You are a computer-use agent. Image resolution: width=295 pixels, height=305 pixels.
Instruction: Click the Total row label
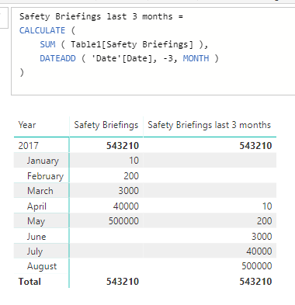[29, 282]
